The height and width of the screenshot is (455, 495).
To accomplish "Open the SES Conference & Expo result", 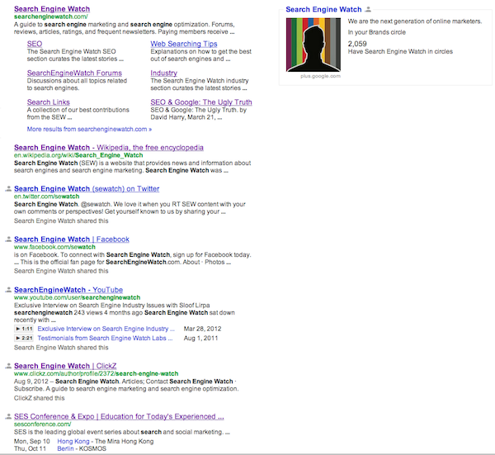I will click(119, 416).
